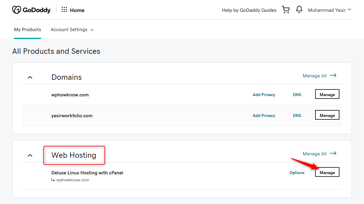Open Options for Deluxe Linux Hosting
This screenshot has height=204, width=364.
[297, 173]
